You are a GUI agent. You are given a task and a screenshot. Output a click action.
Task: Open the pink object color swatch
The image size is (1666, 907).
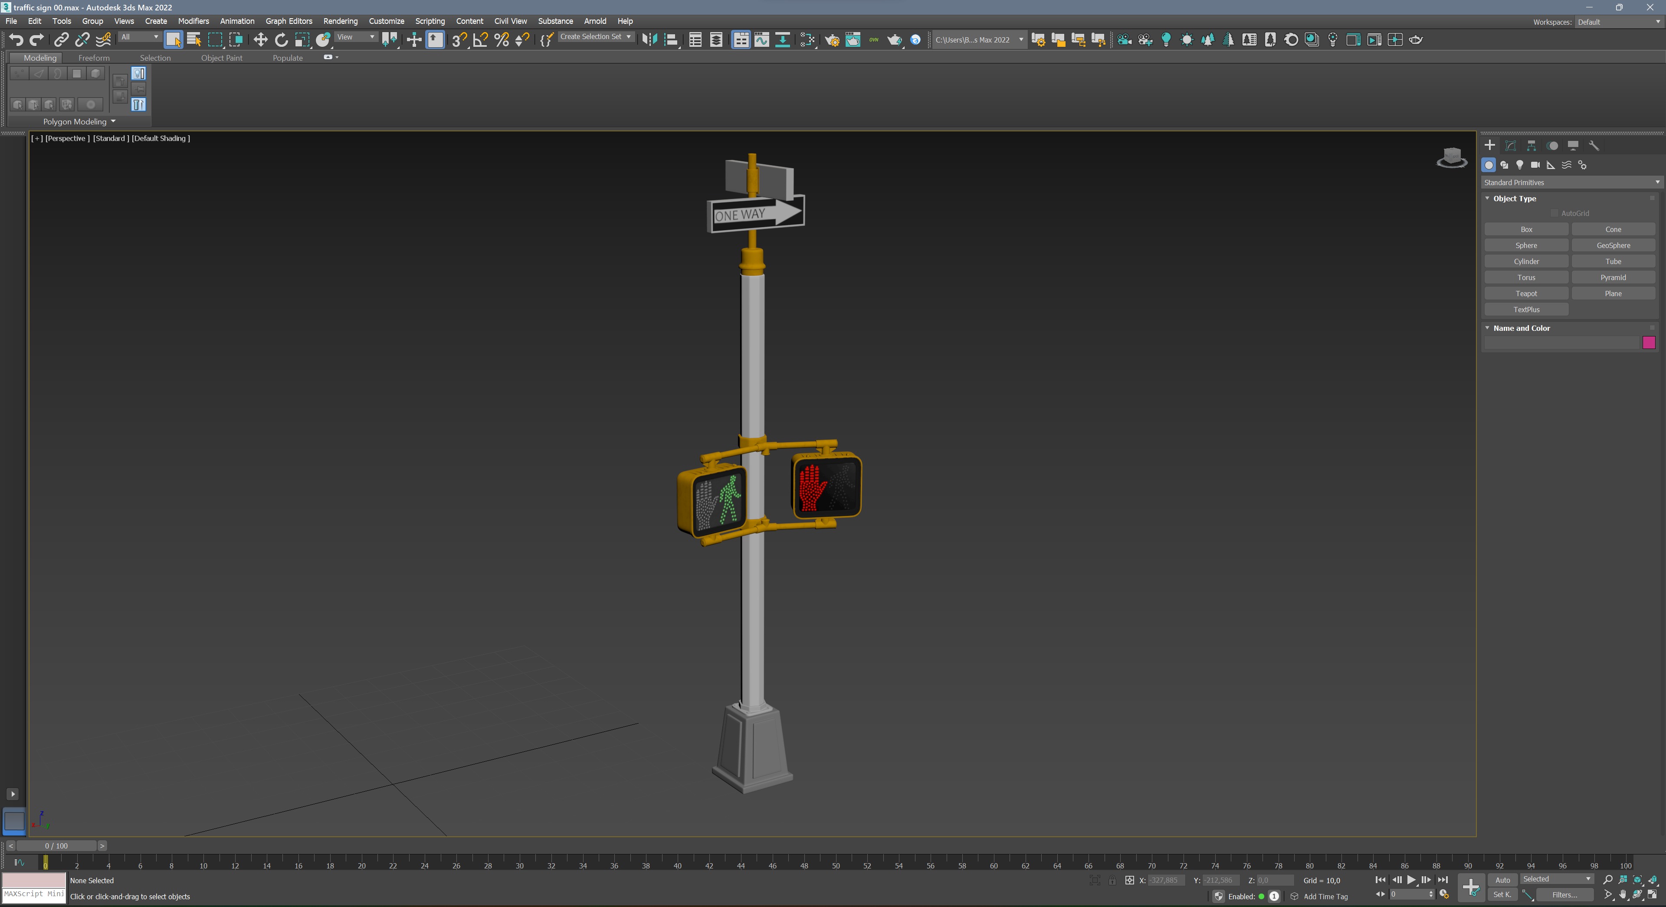click(x=1649, y=343)
